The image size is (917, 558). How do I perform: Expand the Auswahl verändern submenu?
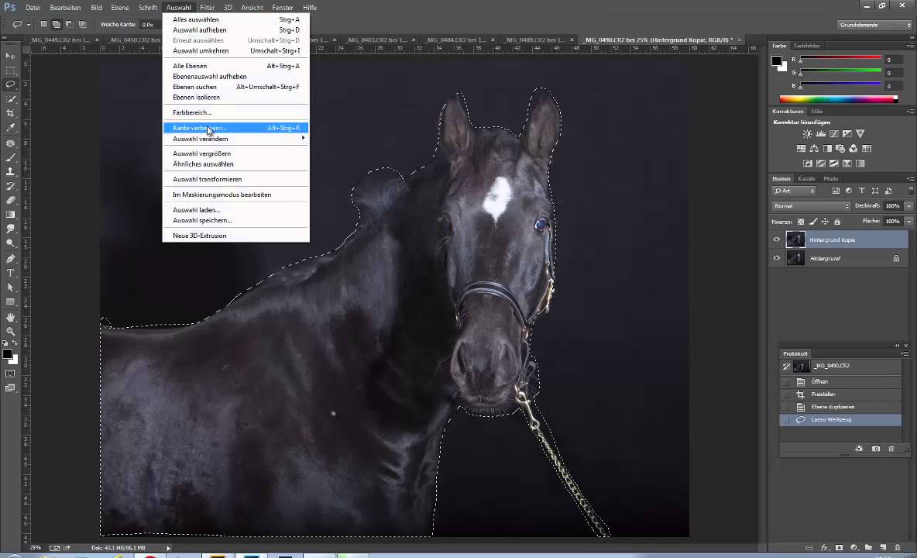(235, 139)
